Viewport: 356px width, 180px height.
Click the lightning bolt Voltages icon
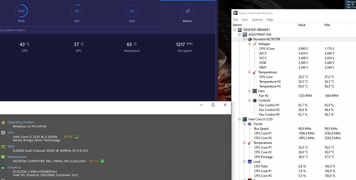pyautogui.click(x=255, y=44)
